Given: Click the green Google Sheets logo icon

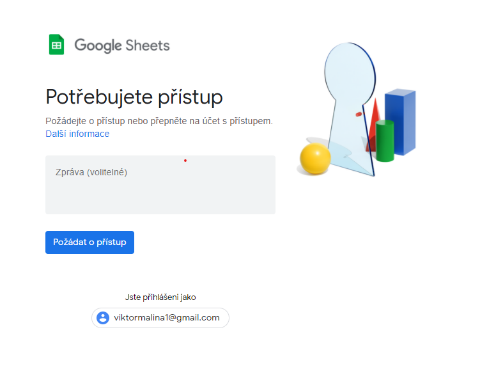Looking at the screenshot, I should point(57,45).
